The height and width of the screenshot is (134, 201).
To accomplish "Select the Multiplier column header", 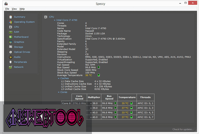I will 94,97.
